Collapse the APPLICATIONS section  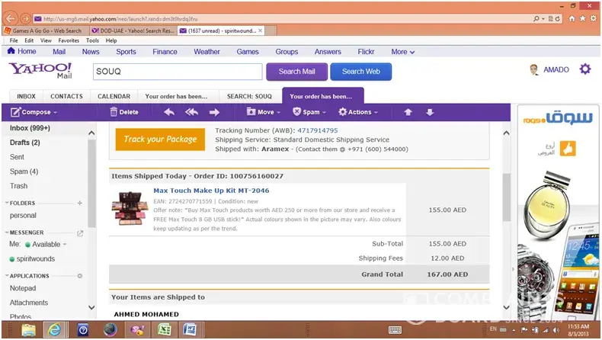pyautogui.click(x=7, y=276)
